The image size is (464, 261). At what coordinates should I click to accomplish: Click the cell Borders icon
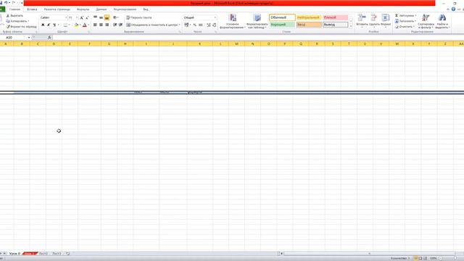tap(65, 25)
